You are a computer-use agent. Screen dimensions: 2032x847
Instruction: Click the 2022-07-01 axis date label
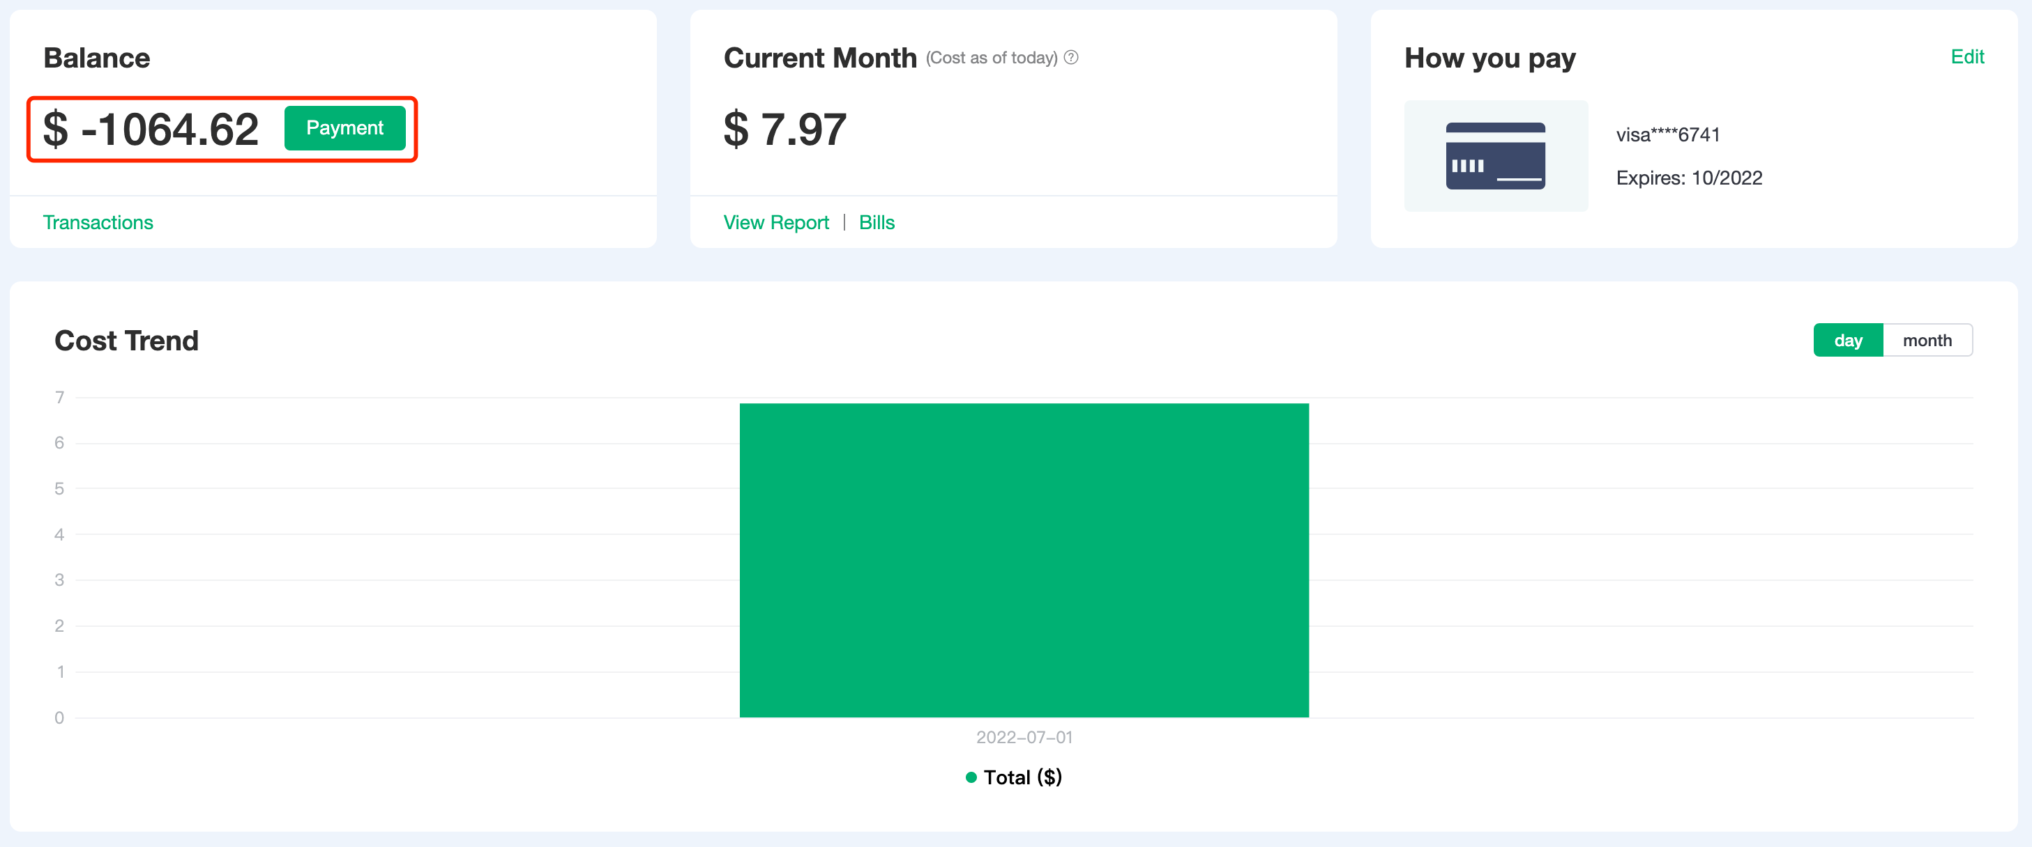[x=1024, y=738]
